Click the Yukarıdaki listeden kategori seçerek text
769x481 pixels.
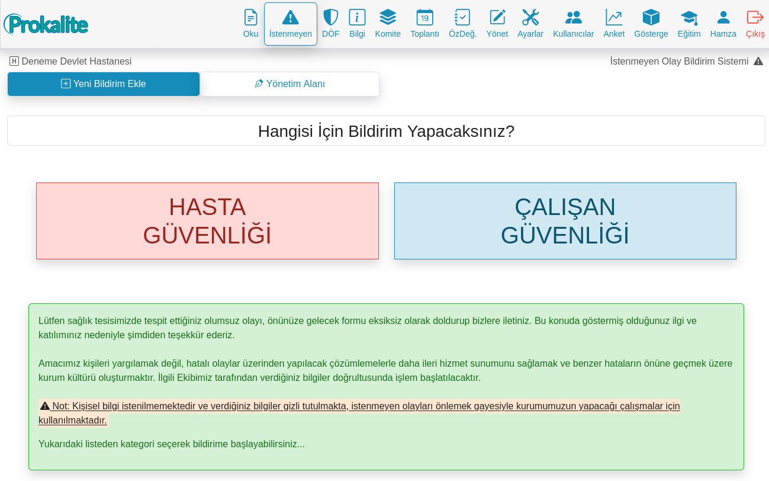172,444
